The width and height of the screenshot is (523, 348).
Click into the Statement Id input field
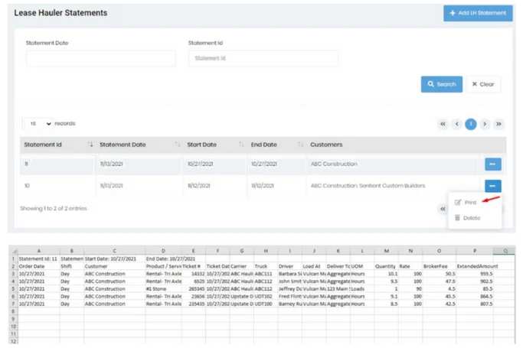coord(263,58)
